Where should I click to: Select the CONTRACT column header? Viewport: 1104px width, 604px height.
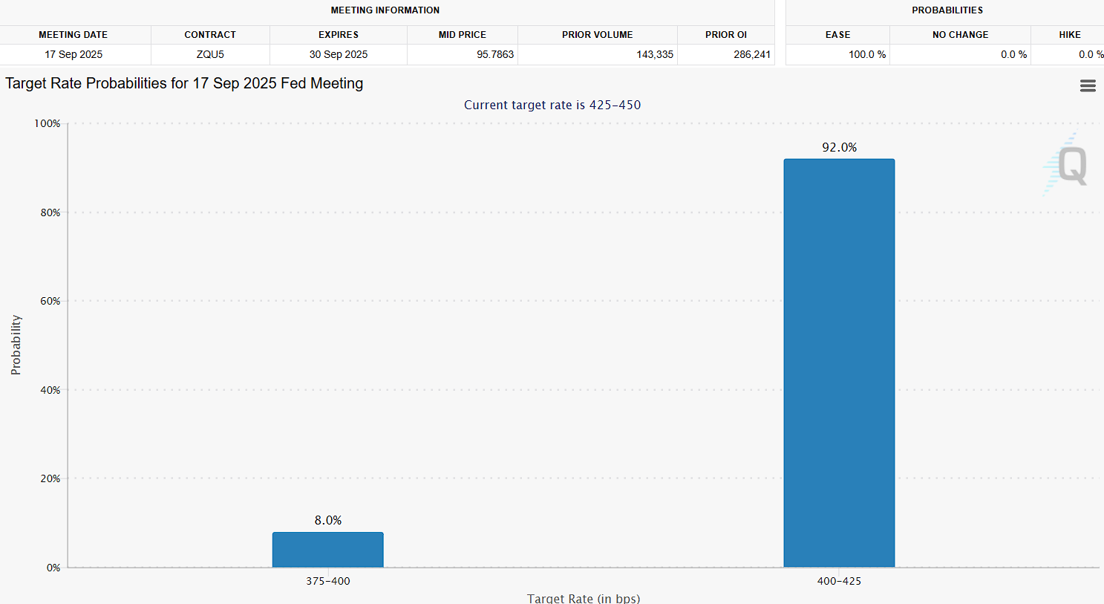click(x=210, y=35)
